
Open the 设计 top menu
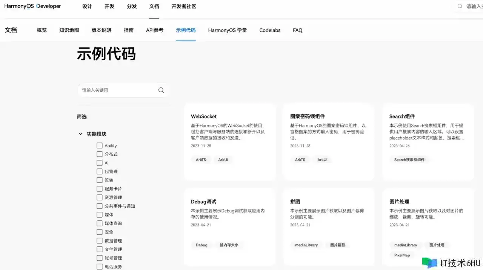(87, 6)
